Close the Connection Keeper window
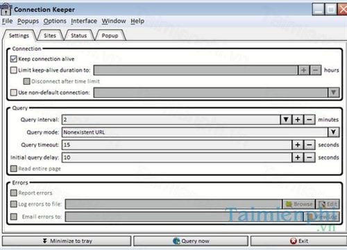Image resolution: width=347 pixels, height=250 pixels. 342,9
